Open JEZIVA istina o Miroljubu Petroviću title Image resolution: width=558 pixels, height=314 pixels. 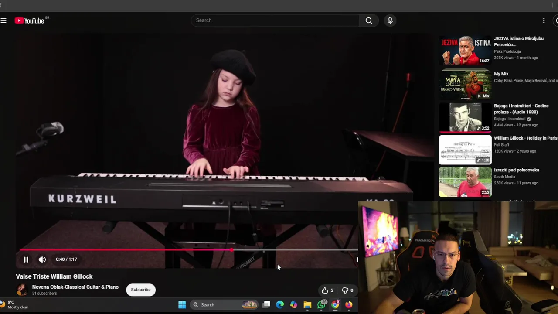pos(519,41)
